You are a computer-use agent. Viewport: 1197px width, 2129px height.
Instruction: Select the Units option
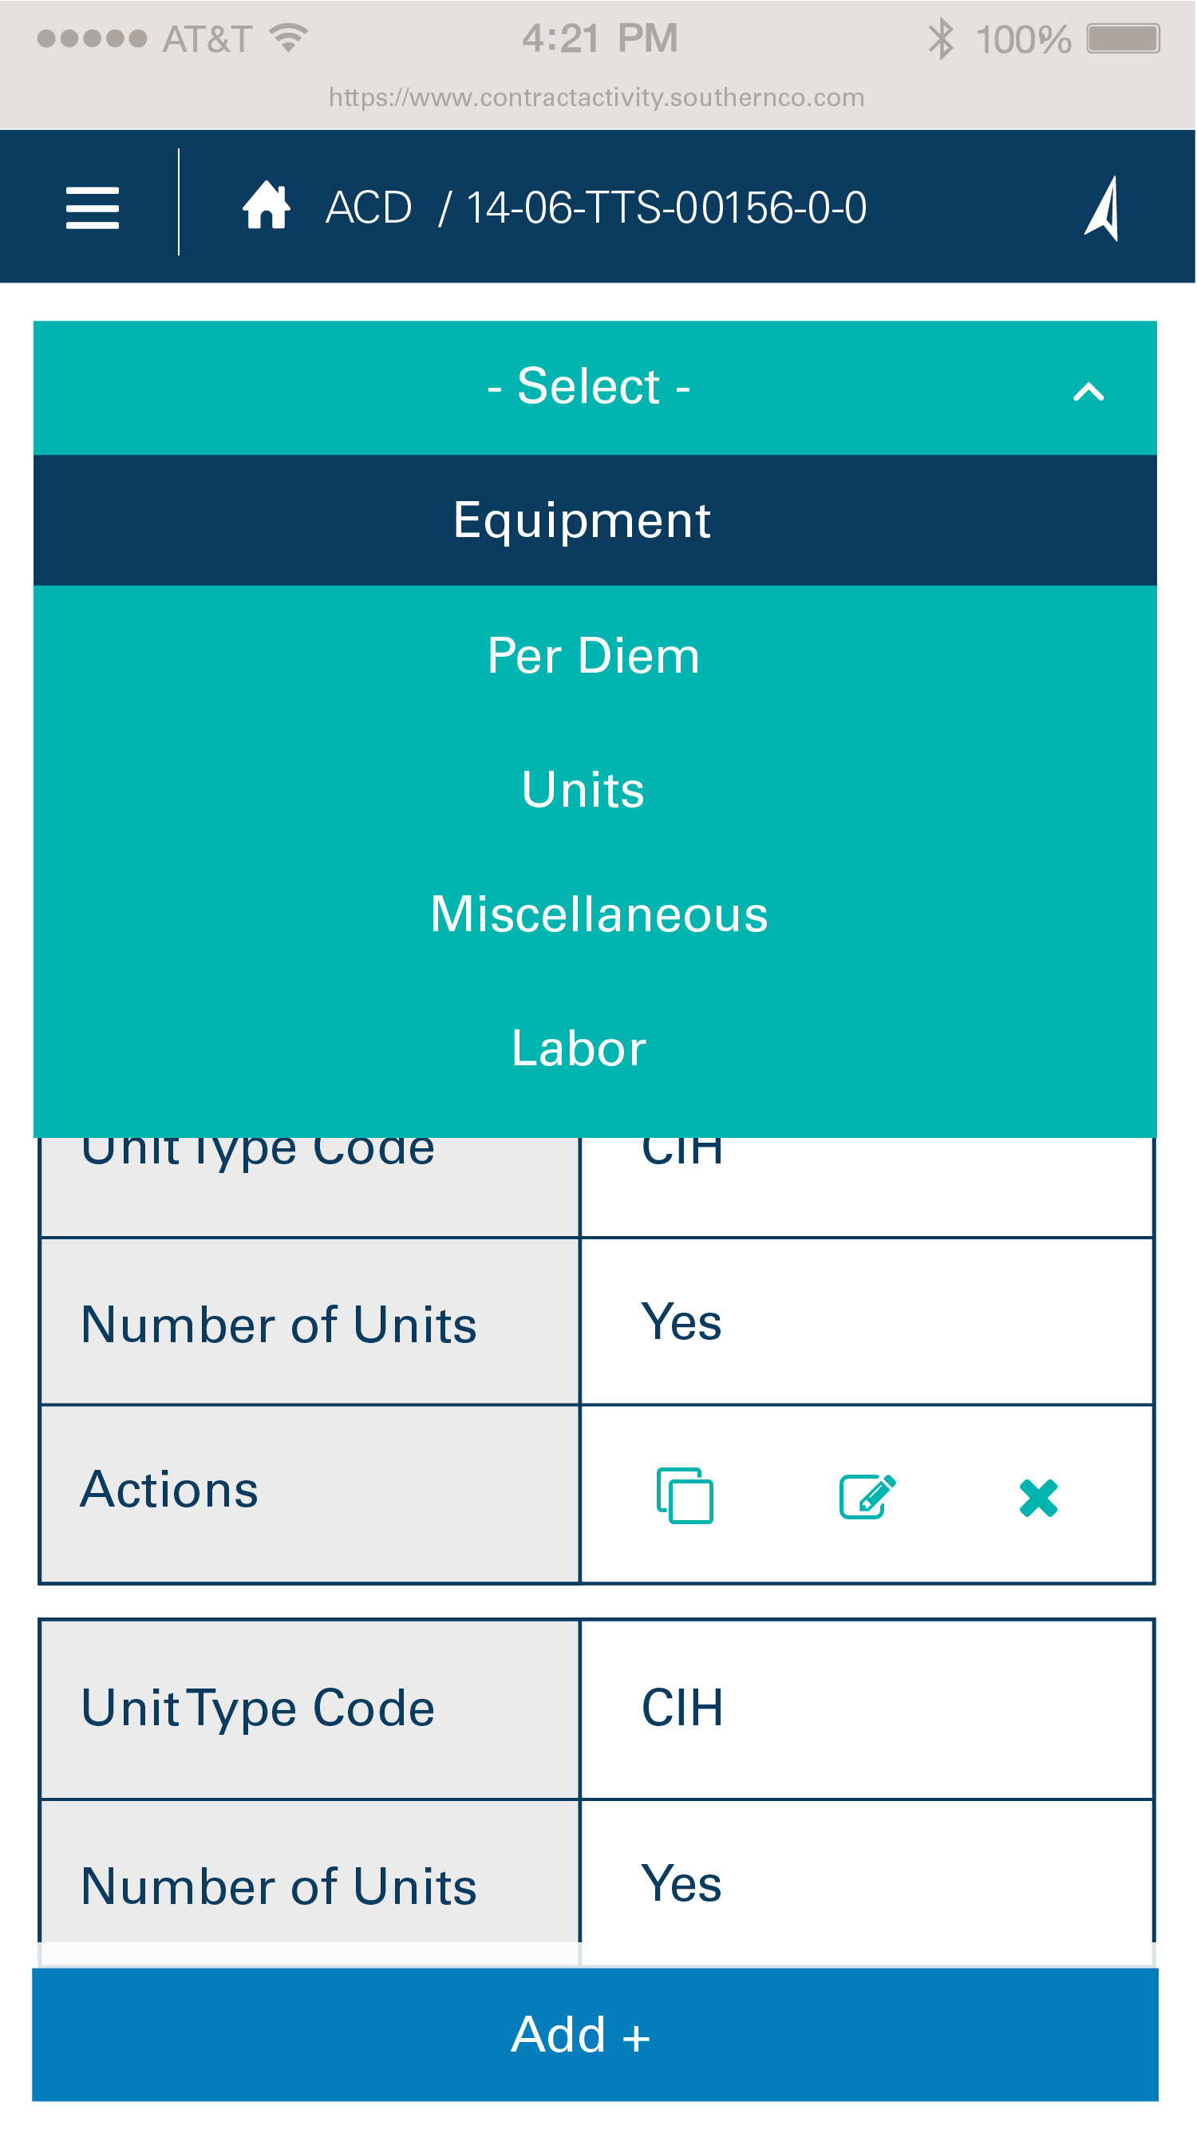click(595, 789)
